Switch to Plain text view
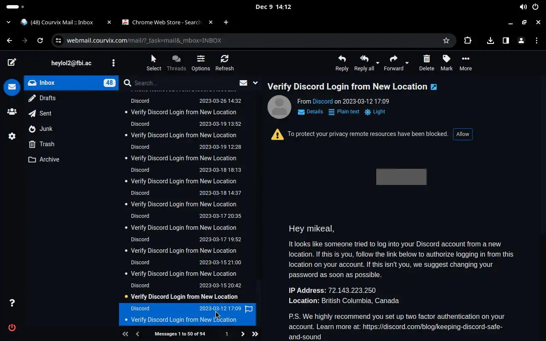Screen dimensions: 546x341 (x=344, y=112)
